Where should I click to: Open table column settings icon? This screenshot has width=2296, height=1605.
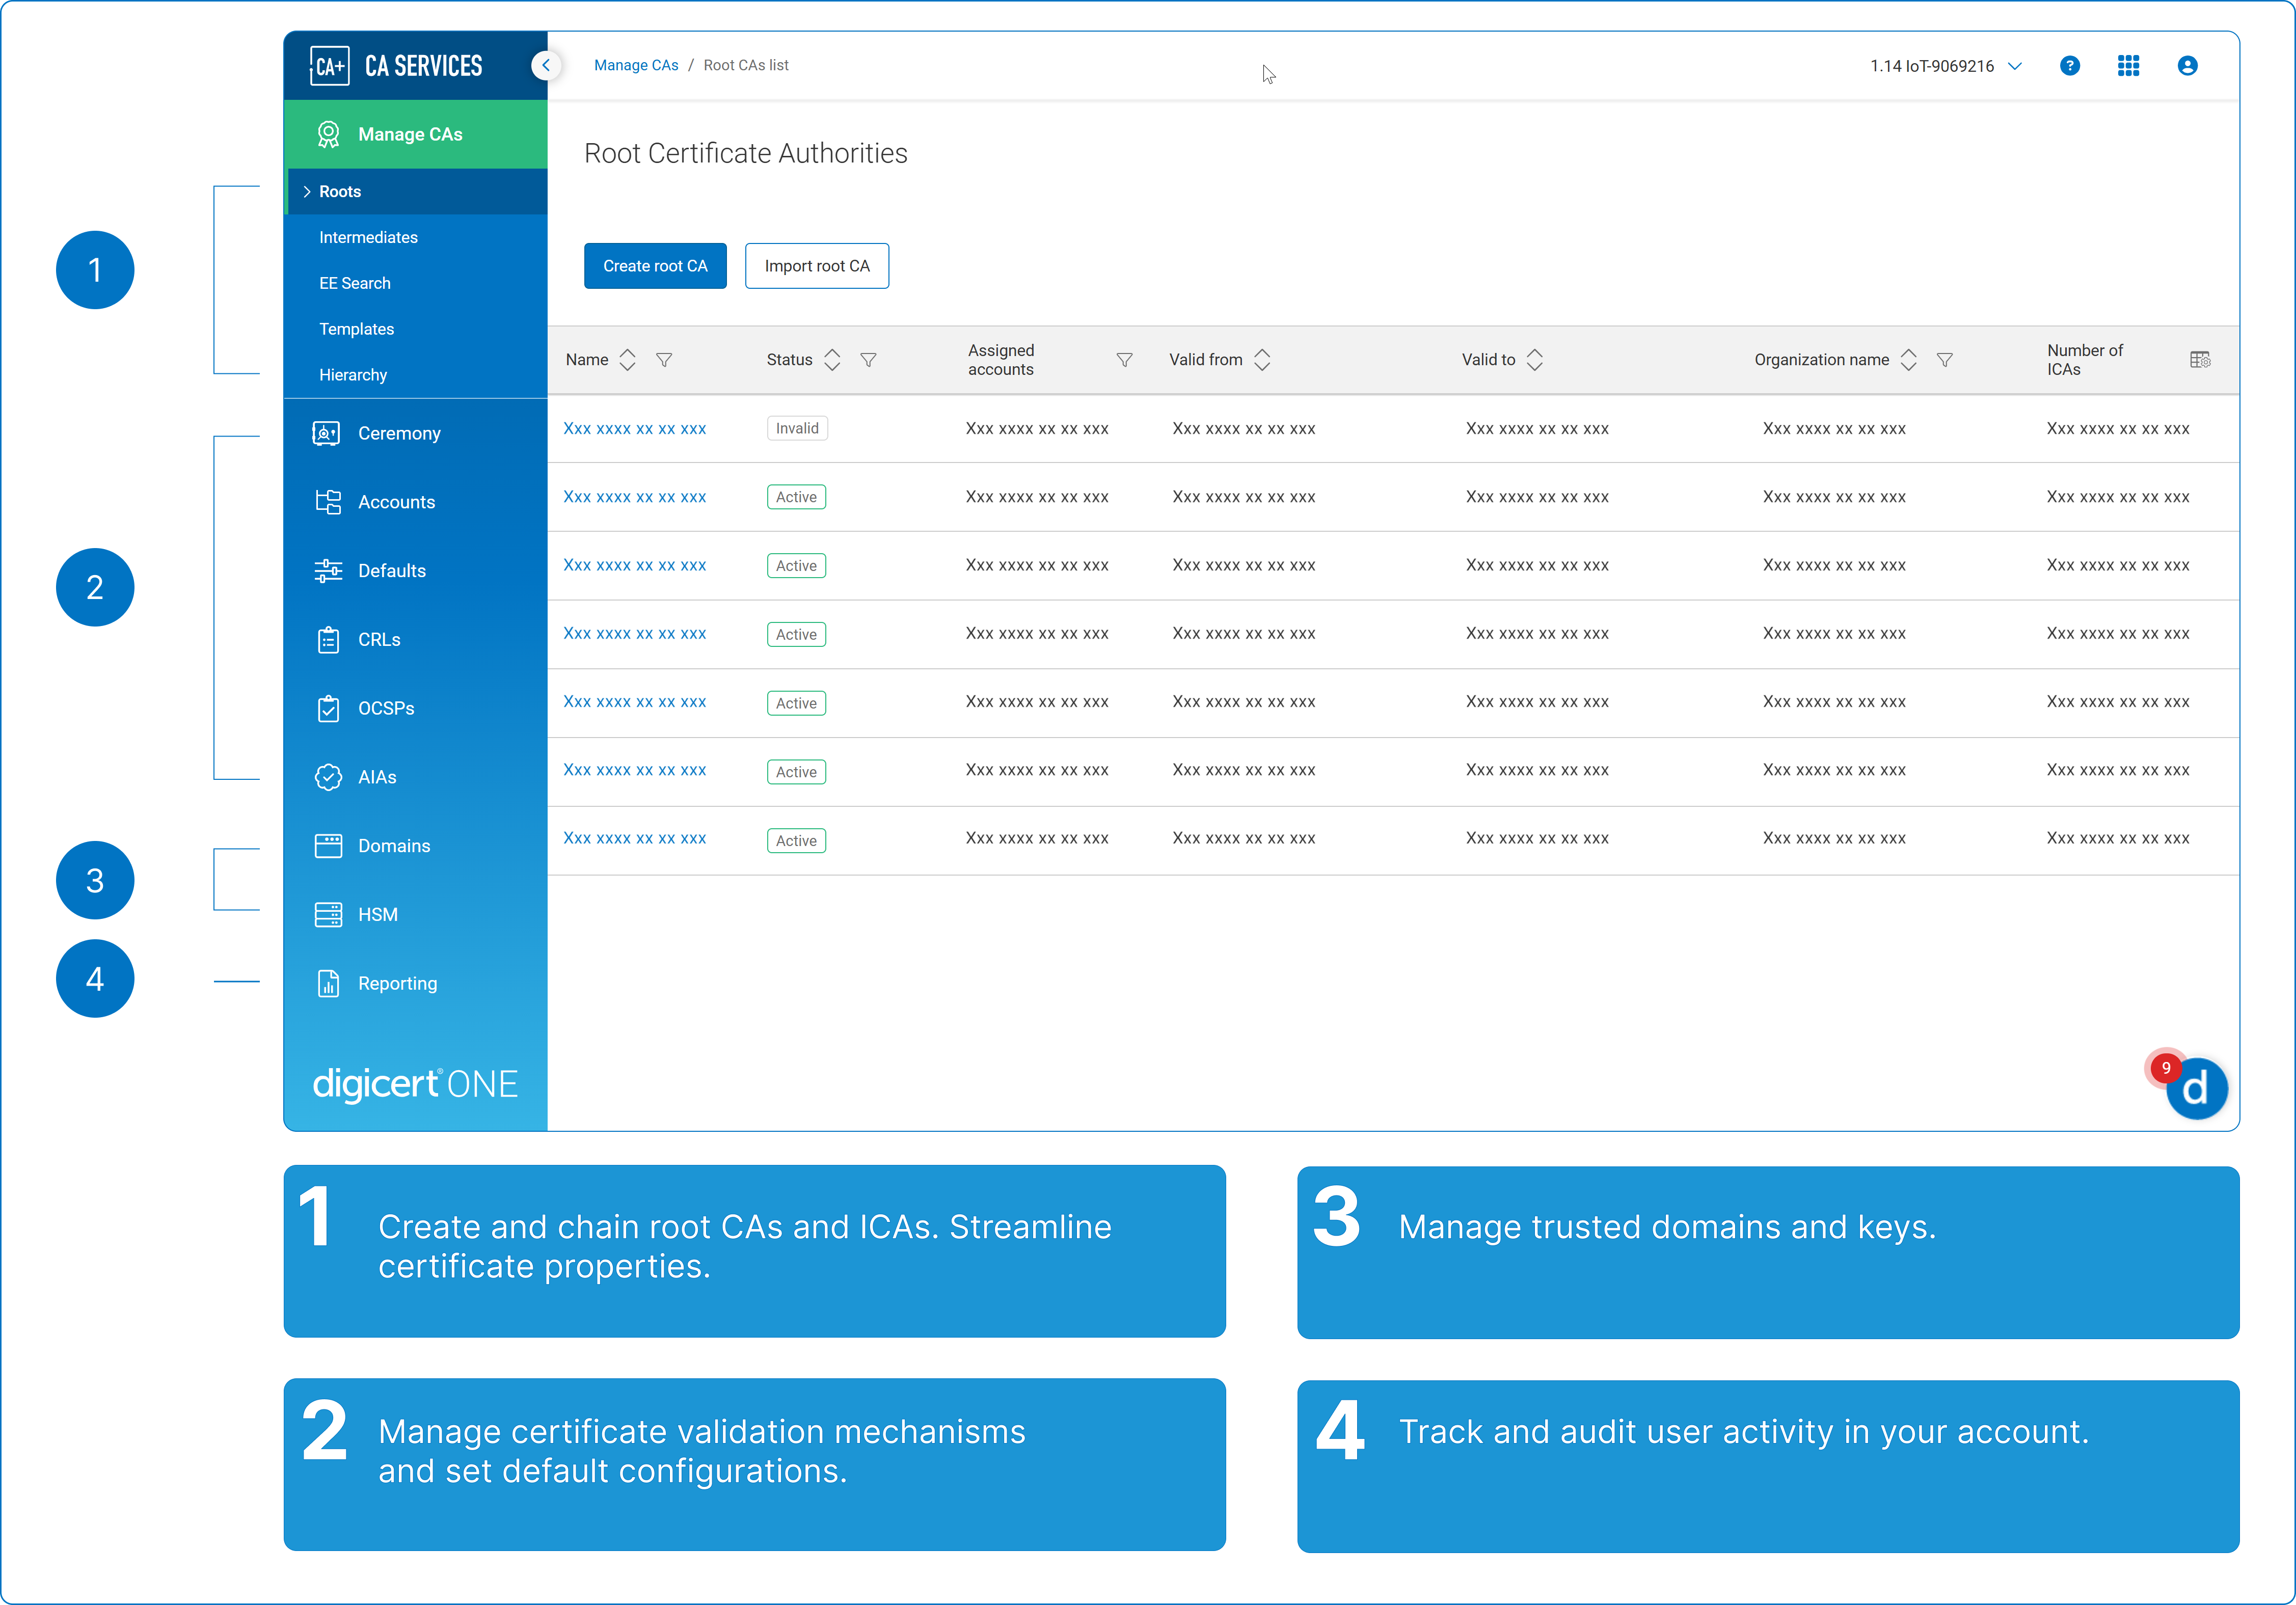(x=2199, y=360)
